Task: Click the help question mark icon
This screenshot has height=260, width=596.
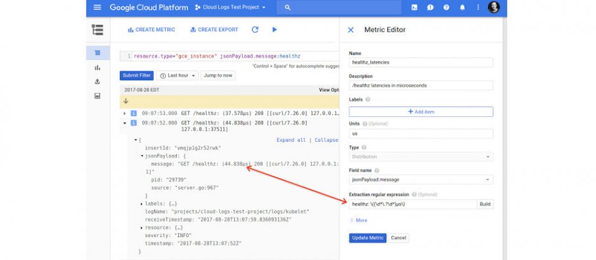Action: 446,7
